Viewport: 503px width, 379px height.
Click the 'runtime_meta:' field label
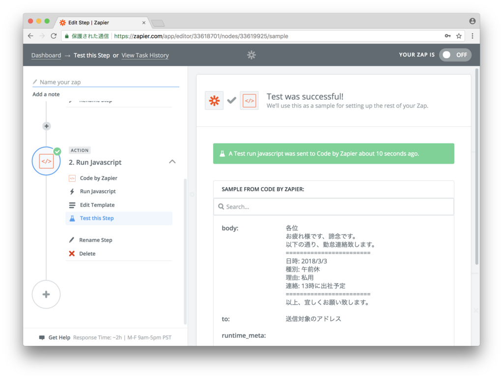point(244,336)
